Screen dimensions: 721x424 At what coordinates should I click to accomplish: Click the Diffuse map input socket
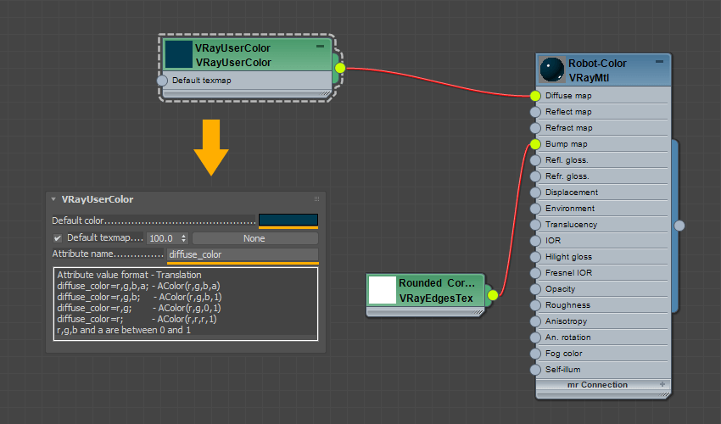coord(535,96)
